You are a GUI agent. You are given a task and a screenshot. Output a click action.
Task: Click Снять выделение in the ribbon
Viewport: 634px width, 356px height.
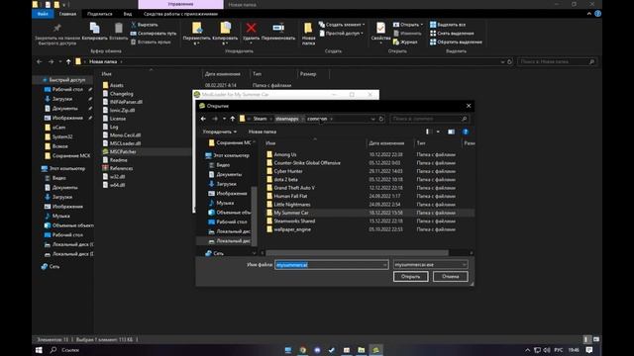point(452,34)
